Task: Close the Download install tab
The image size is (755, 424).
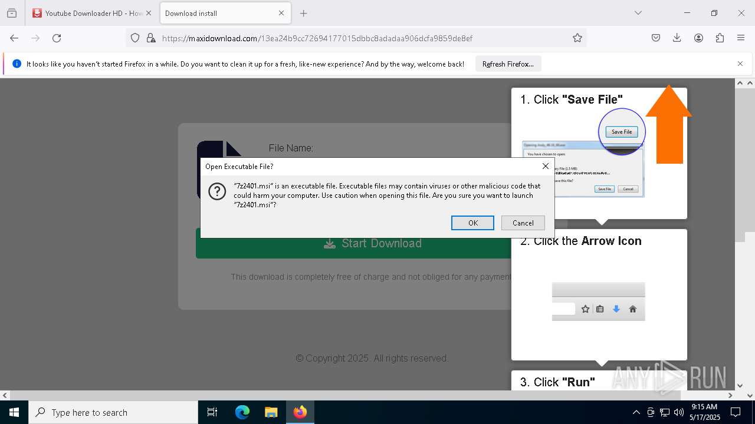Action: (281, 13)
